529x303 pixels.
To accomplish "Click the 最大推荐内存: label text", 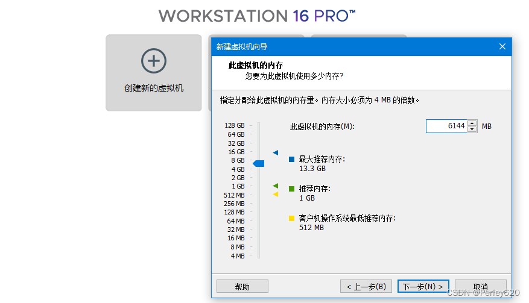I will pyautogui.click(x=322, y=159).
